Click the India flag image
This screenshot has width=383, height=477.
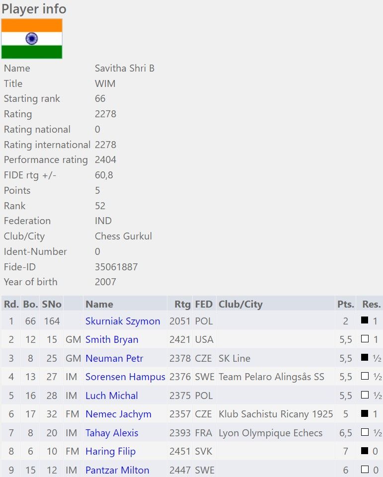click(32, 39)
